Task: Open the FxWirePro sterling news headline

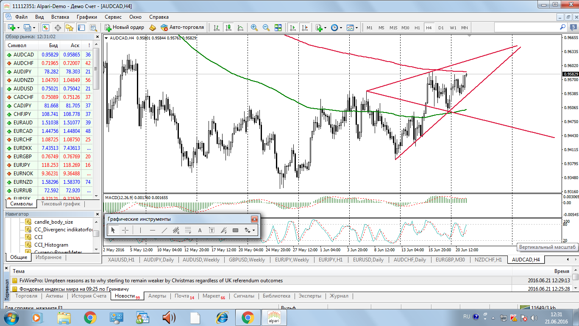Action: tap(151, 281)
